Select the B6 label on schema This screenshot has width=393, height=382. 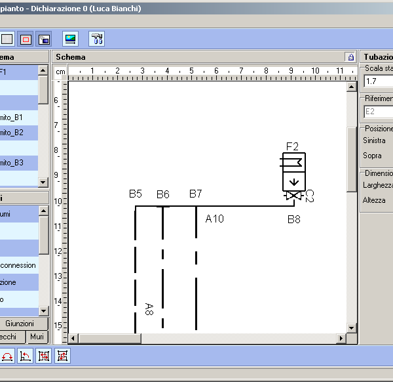click(163, 194)
